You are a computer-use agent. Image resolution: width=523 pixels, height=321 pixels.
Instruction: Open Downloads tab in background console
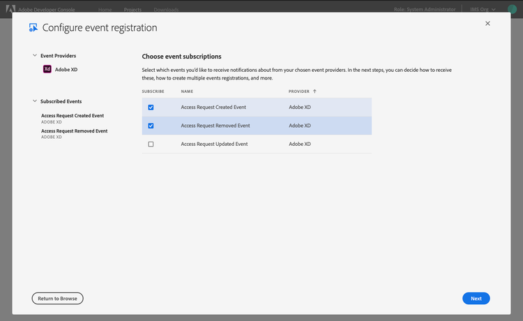click(x=166, y=9)
